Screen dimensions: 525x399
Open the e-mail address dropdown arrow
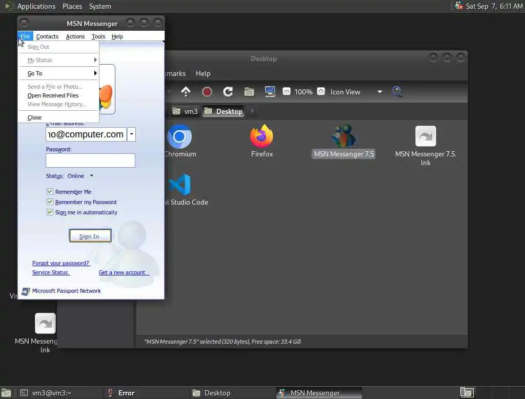click(x=132, y=134)
